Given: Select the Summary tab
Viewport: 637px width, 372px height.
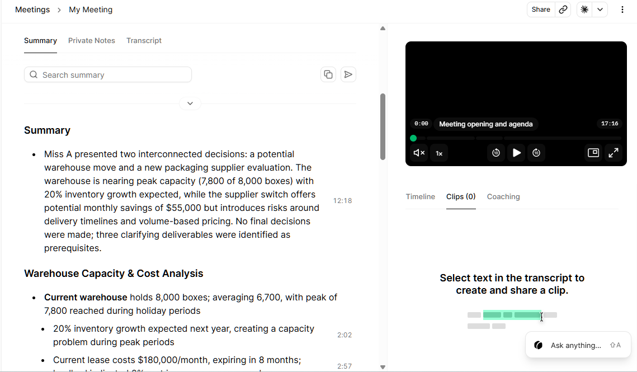Looking at the screenshot, I should tap(40, 41).
